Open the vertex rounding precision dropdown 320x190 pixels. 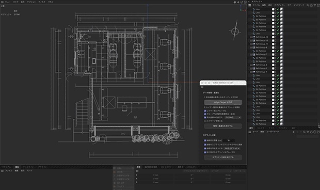coord(233,118)
